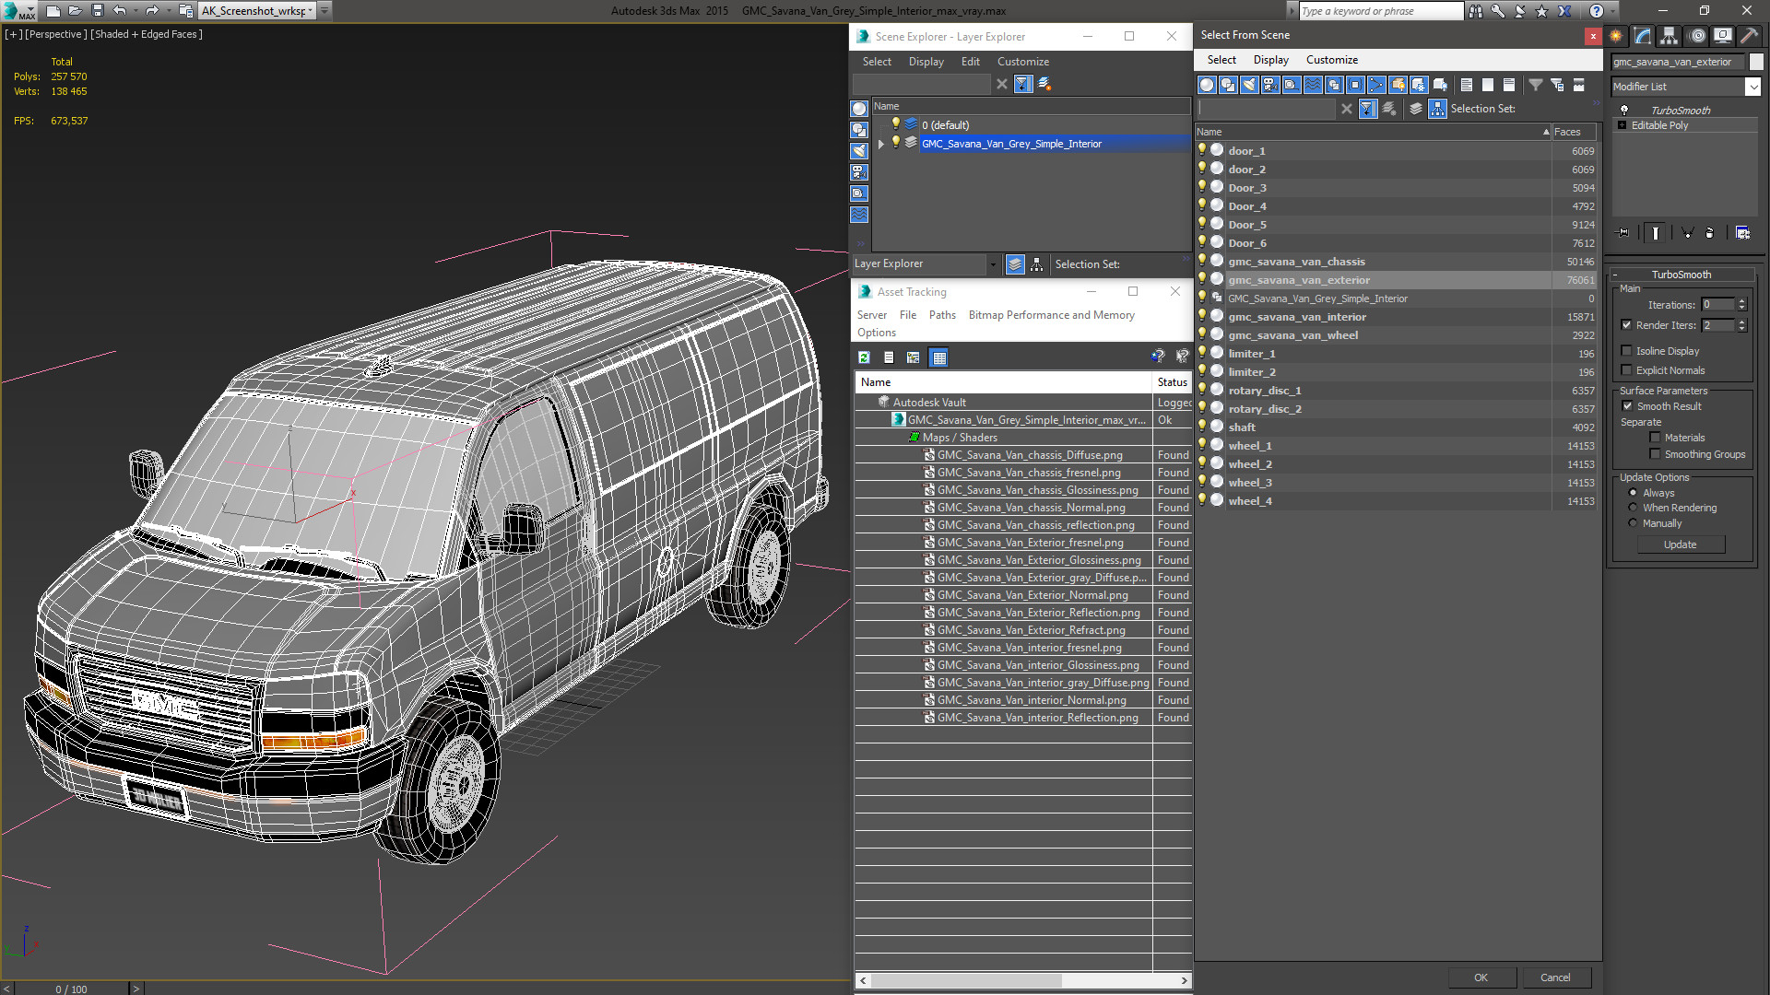Switch to Sort by Layer view in Select From Scene

tap(1416, 109)
